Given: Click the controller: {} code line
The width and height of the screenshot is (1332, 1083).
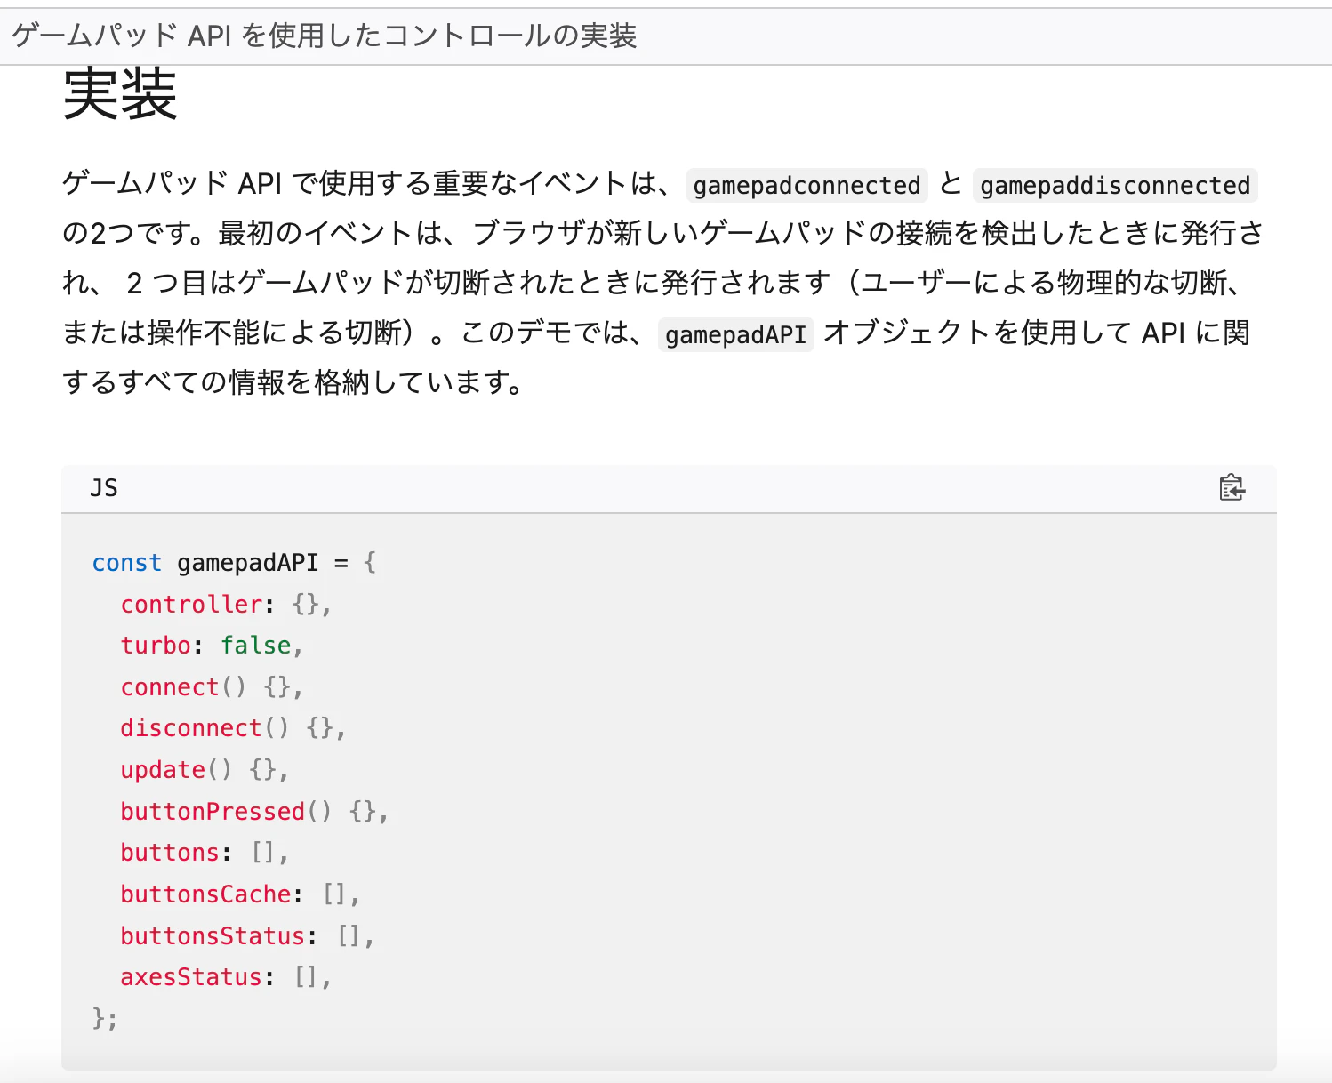Looking at the screenshot, I should (226, 605).
